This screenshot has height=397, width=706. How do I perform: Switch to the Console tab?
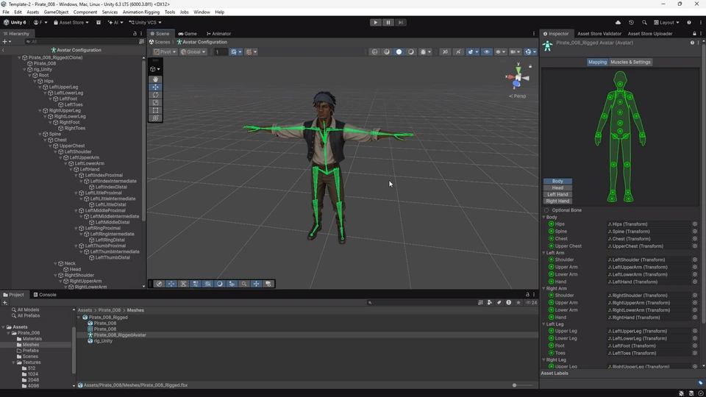tap(45, 295)
